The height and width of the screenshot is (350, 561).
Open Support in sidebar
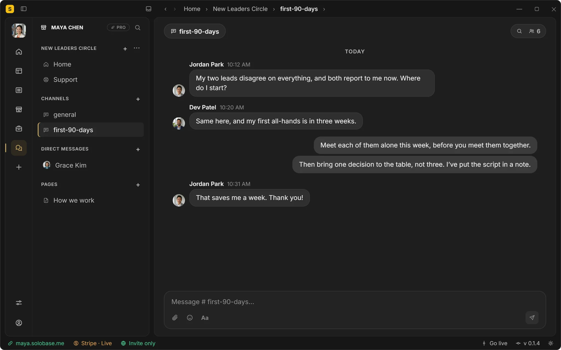click(91, 80)
